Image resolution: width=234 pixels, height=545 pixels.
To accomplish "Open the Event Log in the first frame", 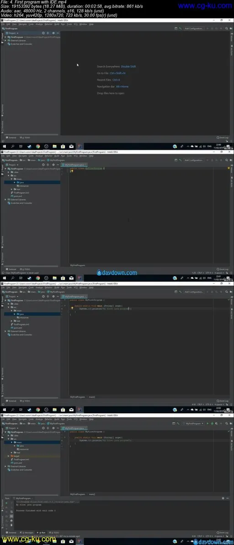I will coord(222,138).
